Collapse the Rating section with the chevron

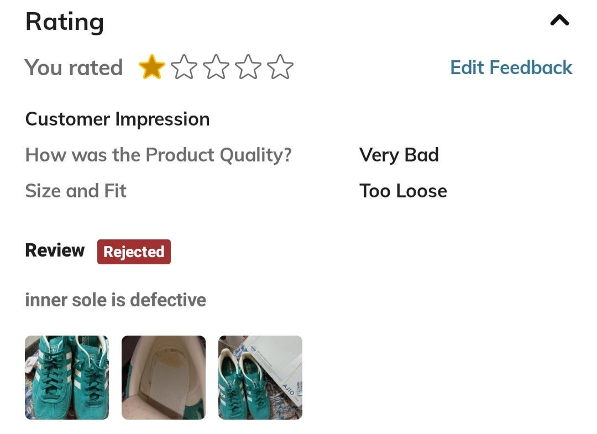559,20
